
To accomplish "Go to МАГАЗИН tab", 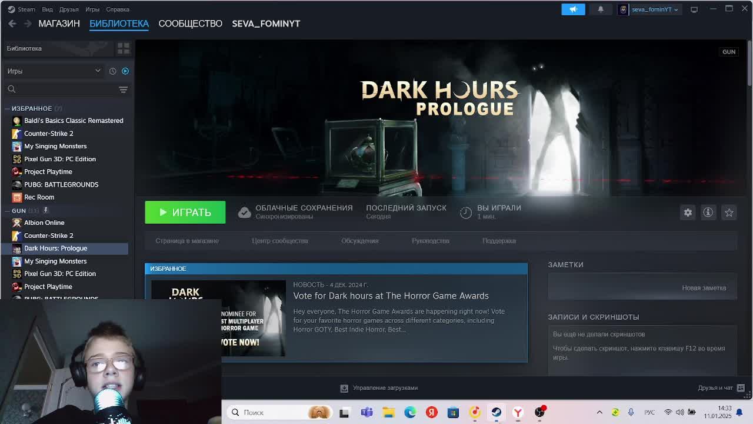I will [x=59, y=24].
